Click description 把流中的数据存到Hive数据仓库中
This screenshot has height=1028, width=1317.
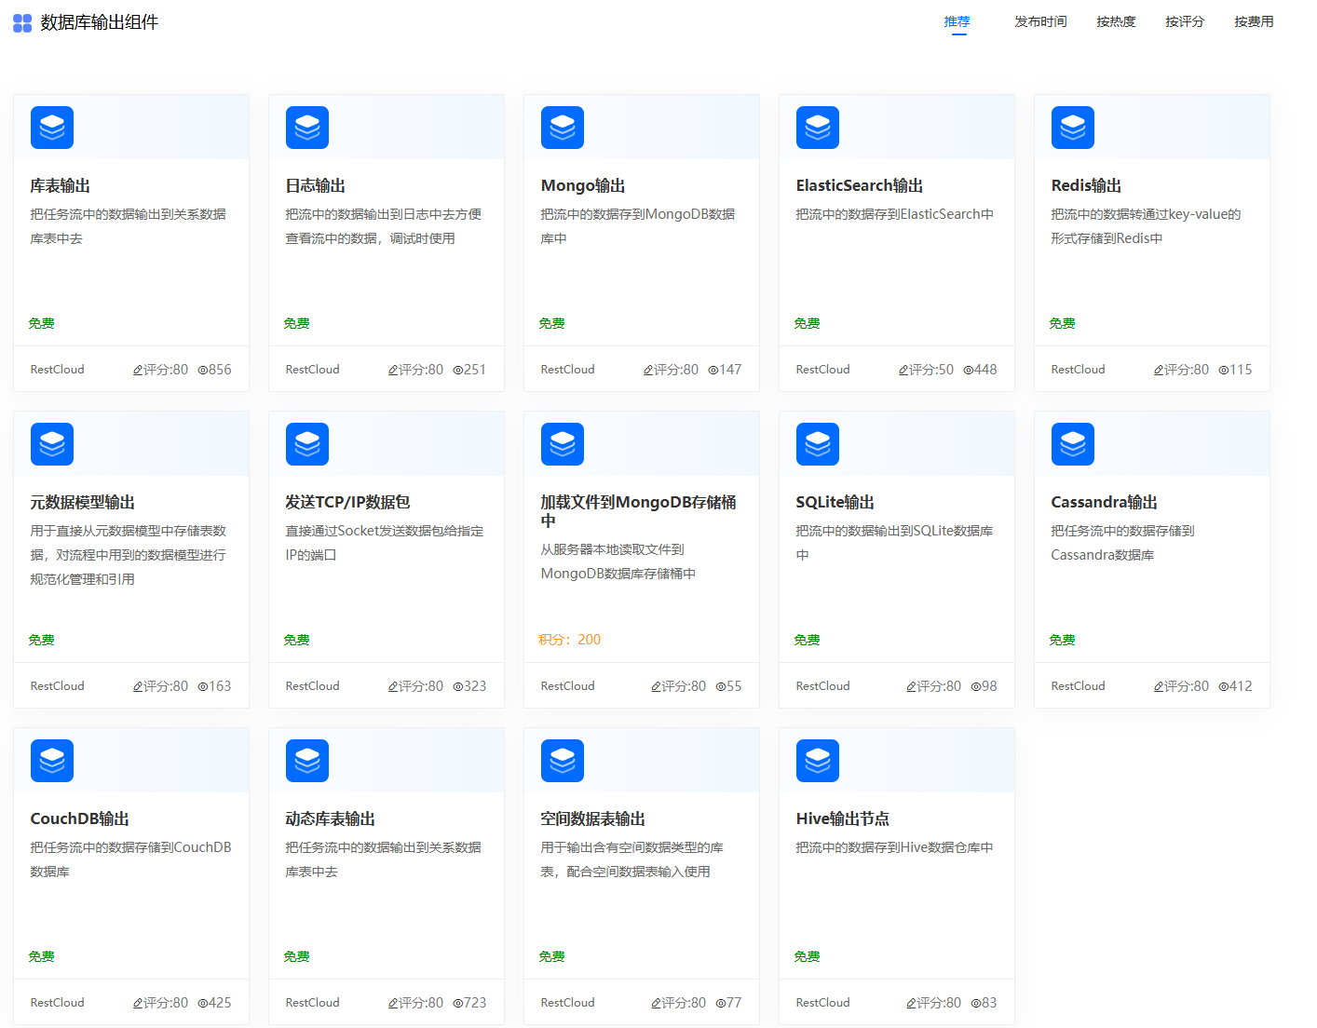tap(895, 847)
